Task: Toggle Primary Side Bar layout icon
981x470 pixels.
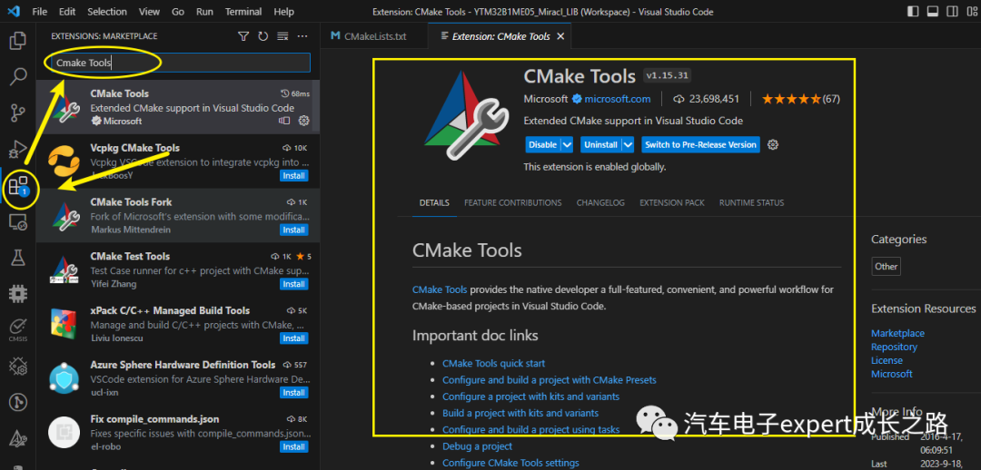Action: pyautogui.click(x=913, y=11)
